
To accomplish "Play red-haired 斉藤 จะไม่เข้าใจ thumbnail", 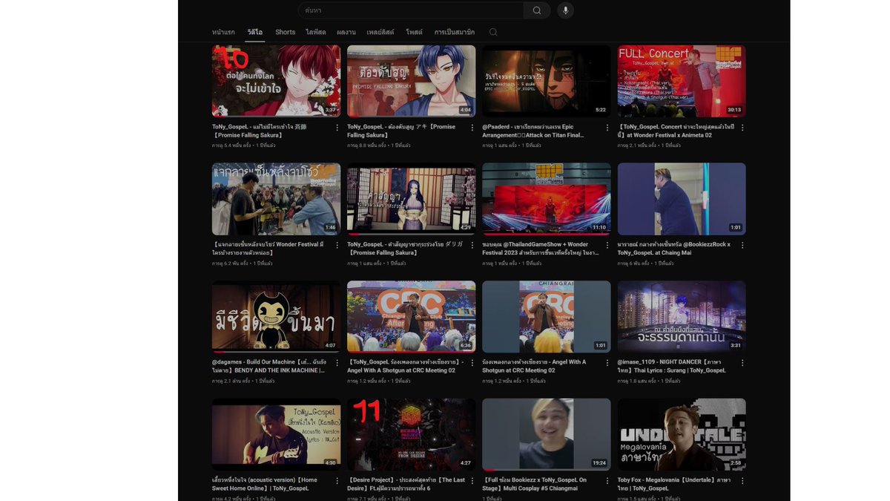I will [277, 81].
